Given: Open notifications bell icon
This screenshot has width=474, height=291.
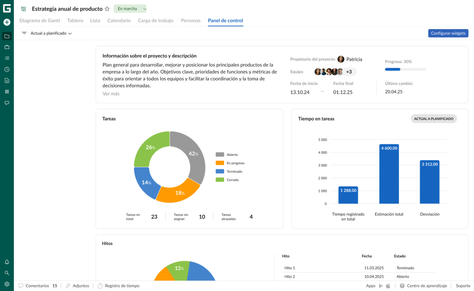Looking at the screenshot, I should tap(6, 262).
